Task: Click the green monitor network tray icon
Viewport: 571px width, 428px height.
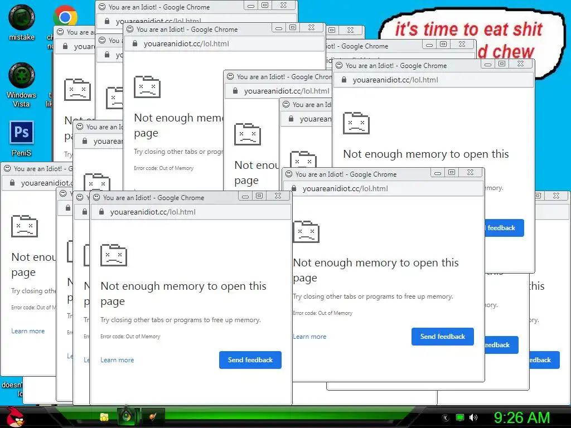Action: [x=460, y=417]
